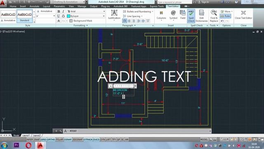Toggle INFER status bar mode
This screenshot has width=264, height=149.
[x=30, y=139]
